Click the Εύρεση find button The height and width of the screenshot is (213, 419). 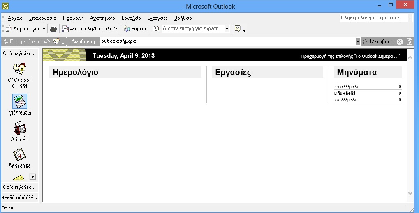click(x=136, y=29)
